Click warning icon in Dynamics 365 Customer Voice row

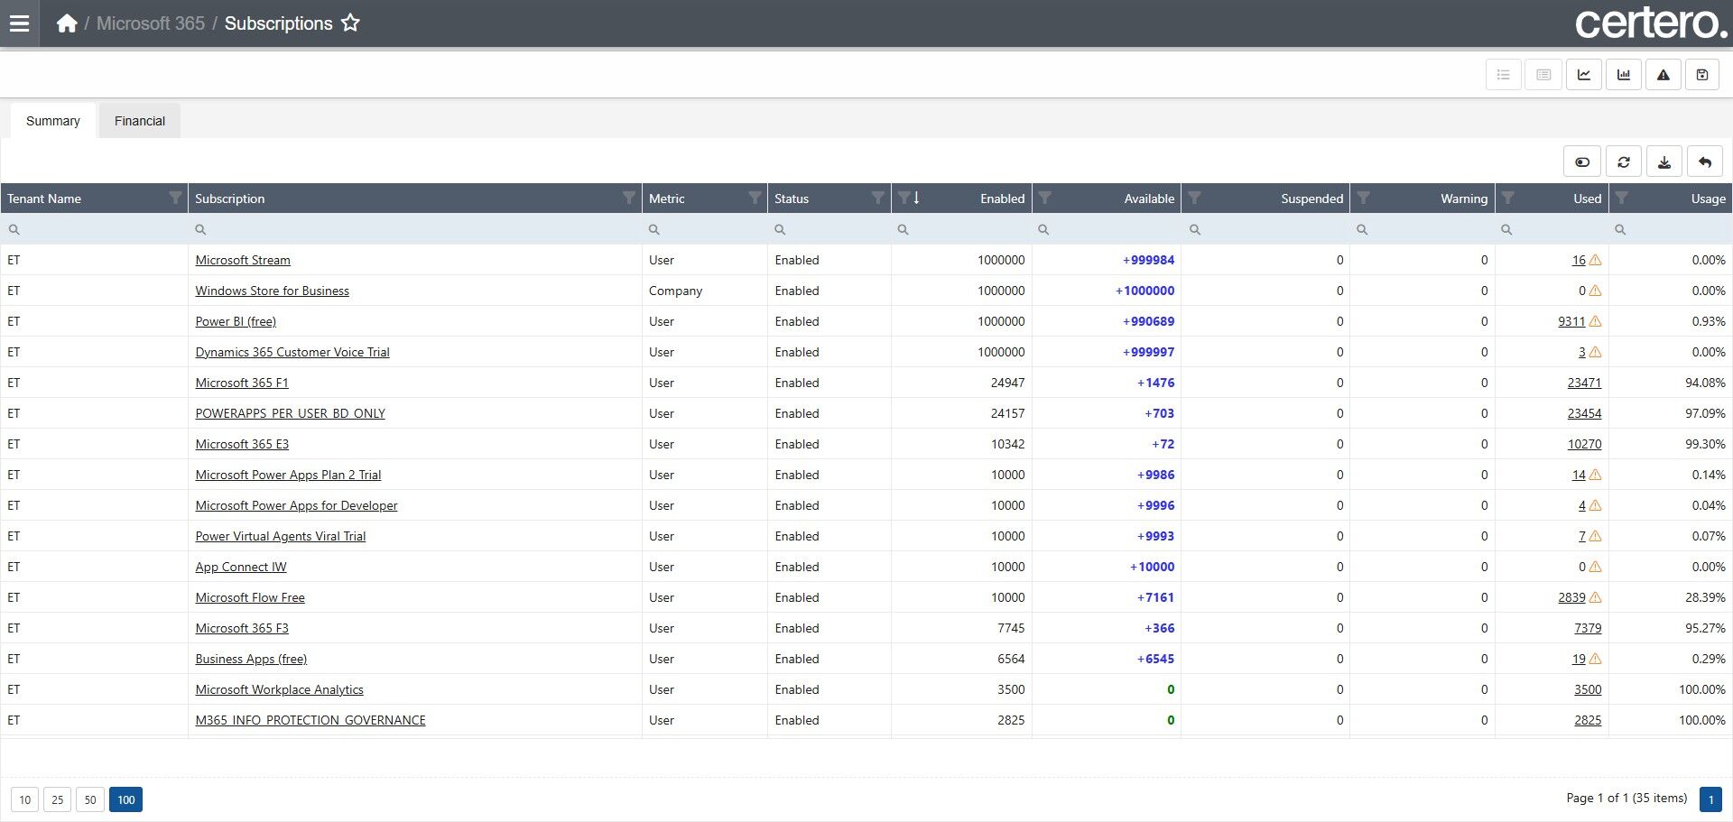(1595, 352)
